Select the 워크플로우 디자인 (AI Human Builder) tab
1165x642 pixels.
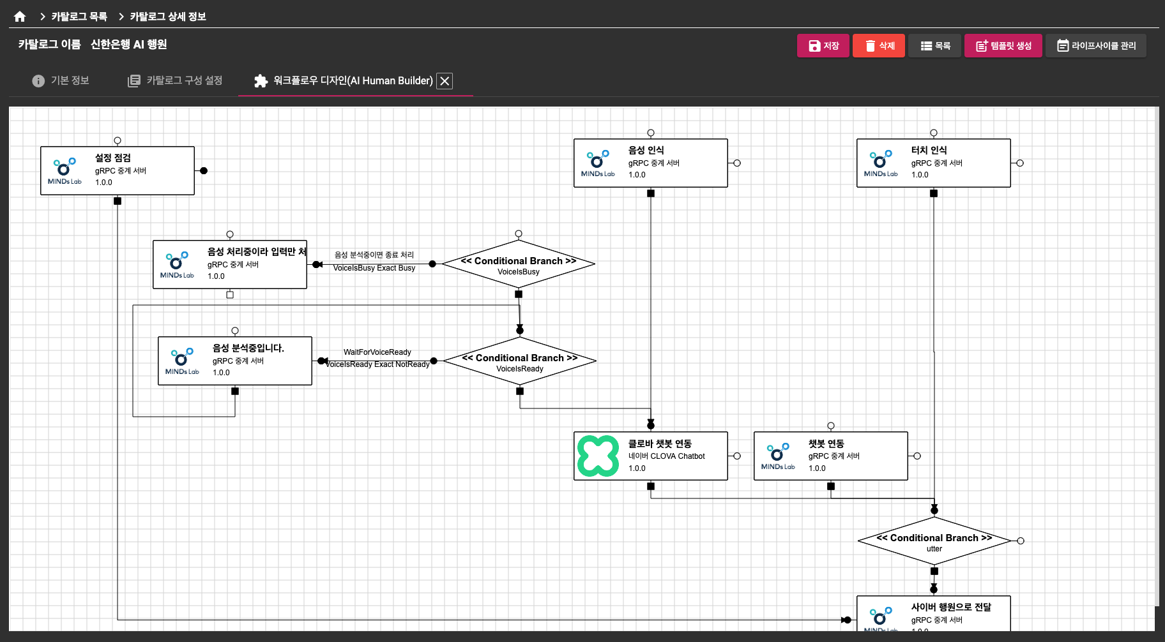345,81
